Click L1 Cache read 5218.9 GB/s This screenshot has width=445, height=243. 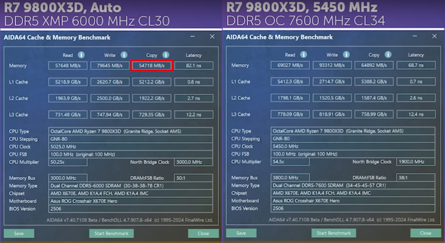[x=68, y=82]
